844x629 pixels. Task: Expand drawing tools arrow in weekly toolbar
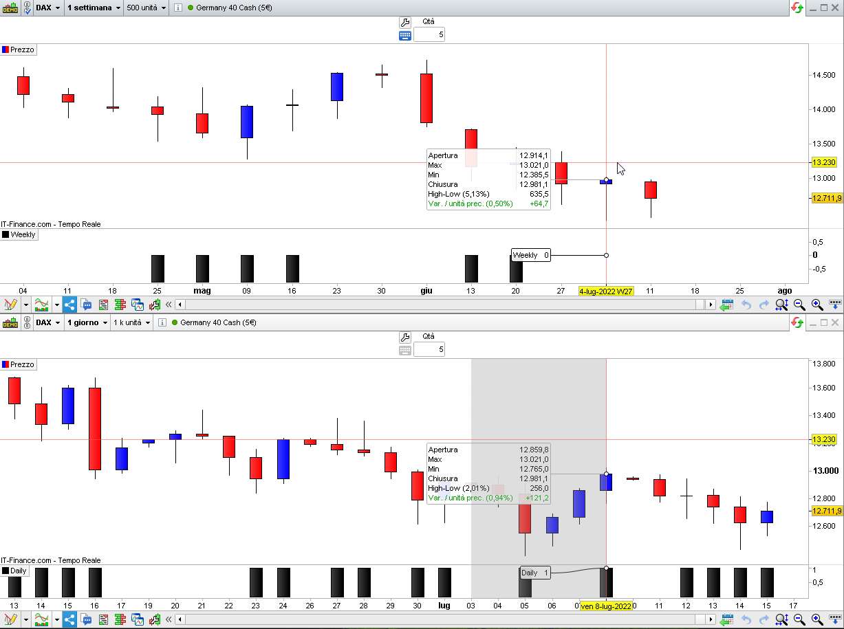point(26,305)
